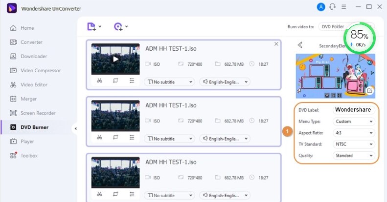This screenshot has width=387, height=202.
Task: Click the home icon on template preview
Action: [x=327, y=95]
